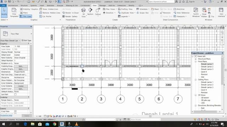
Task: Open User Interface options
Action: 221,13
